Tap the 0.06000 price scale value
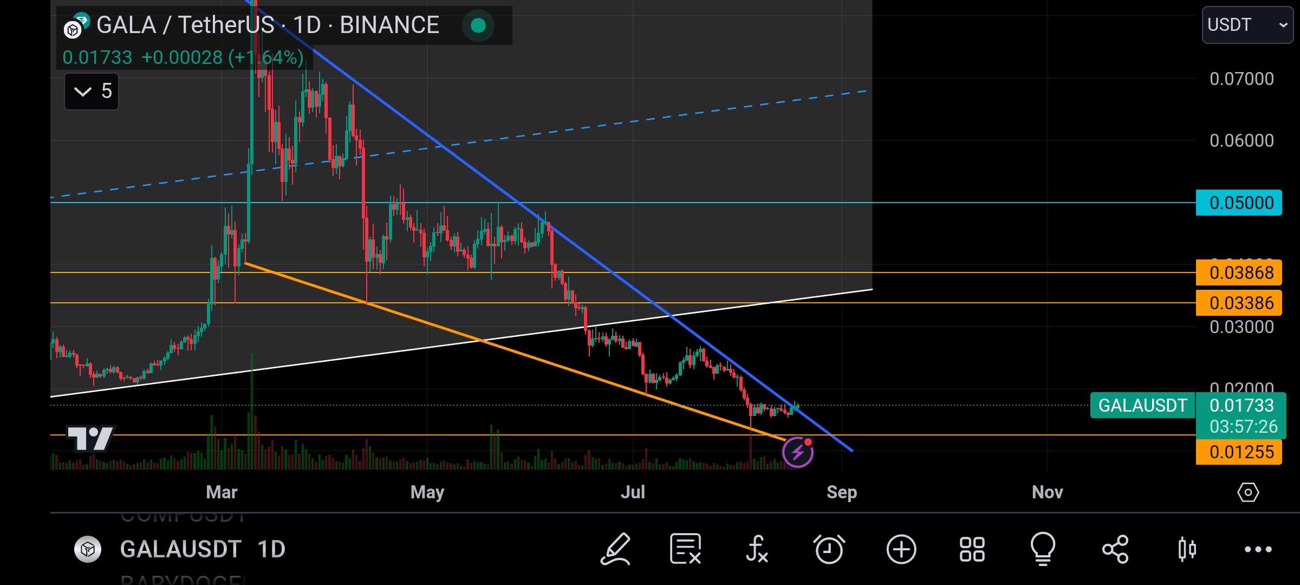The image size is (1300, 585). 1241,141
